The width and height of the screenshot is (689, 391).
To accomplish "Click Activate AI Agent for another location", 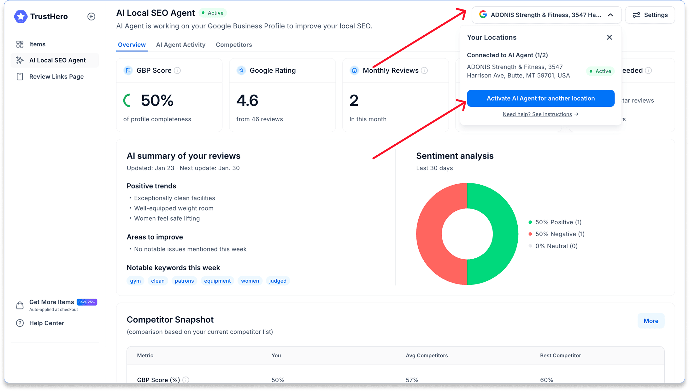I will 540,98.
